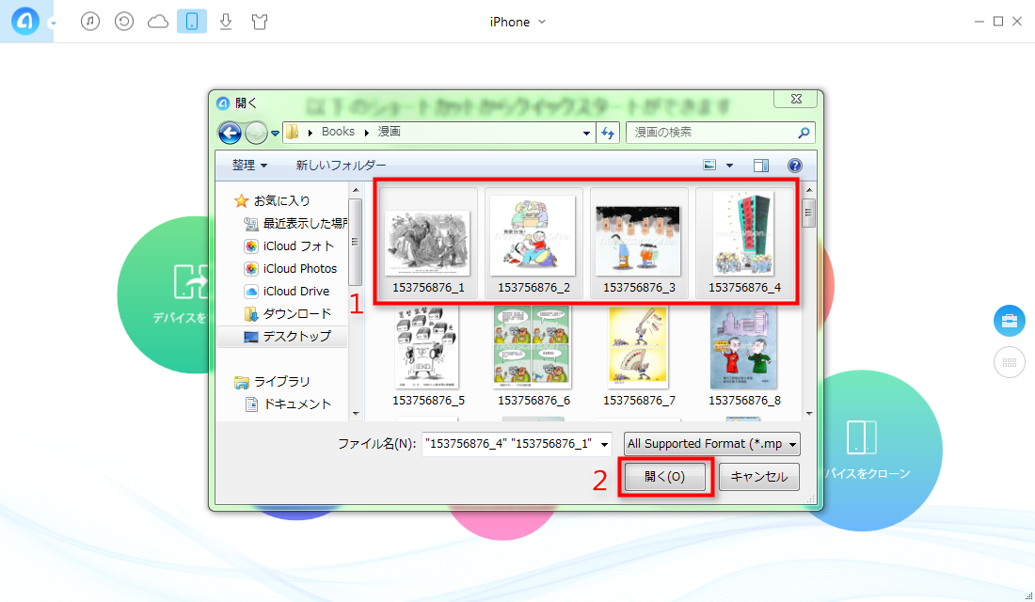
Task: Refresh the current folder view
Action: tap(608, 133)
